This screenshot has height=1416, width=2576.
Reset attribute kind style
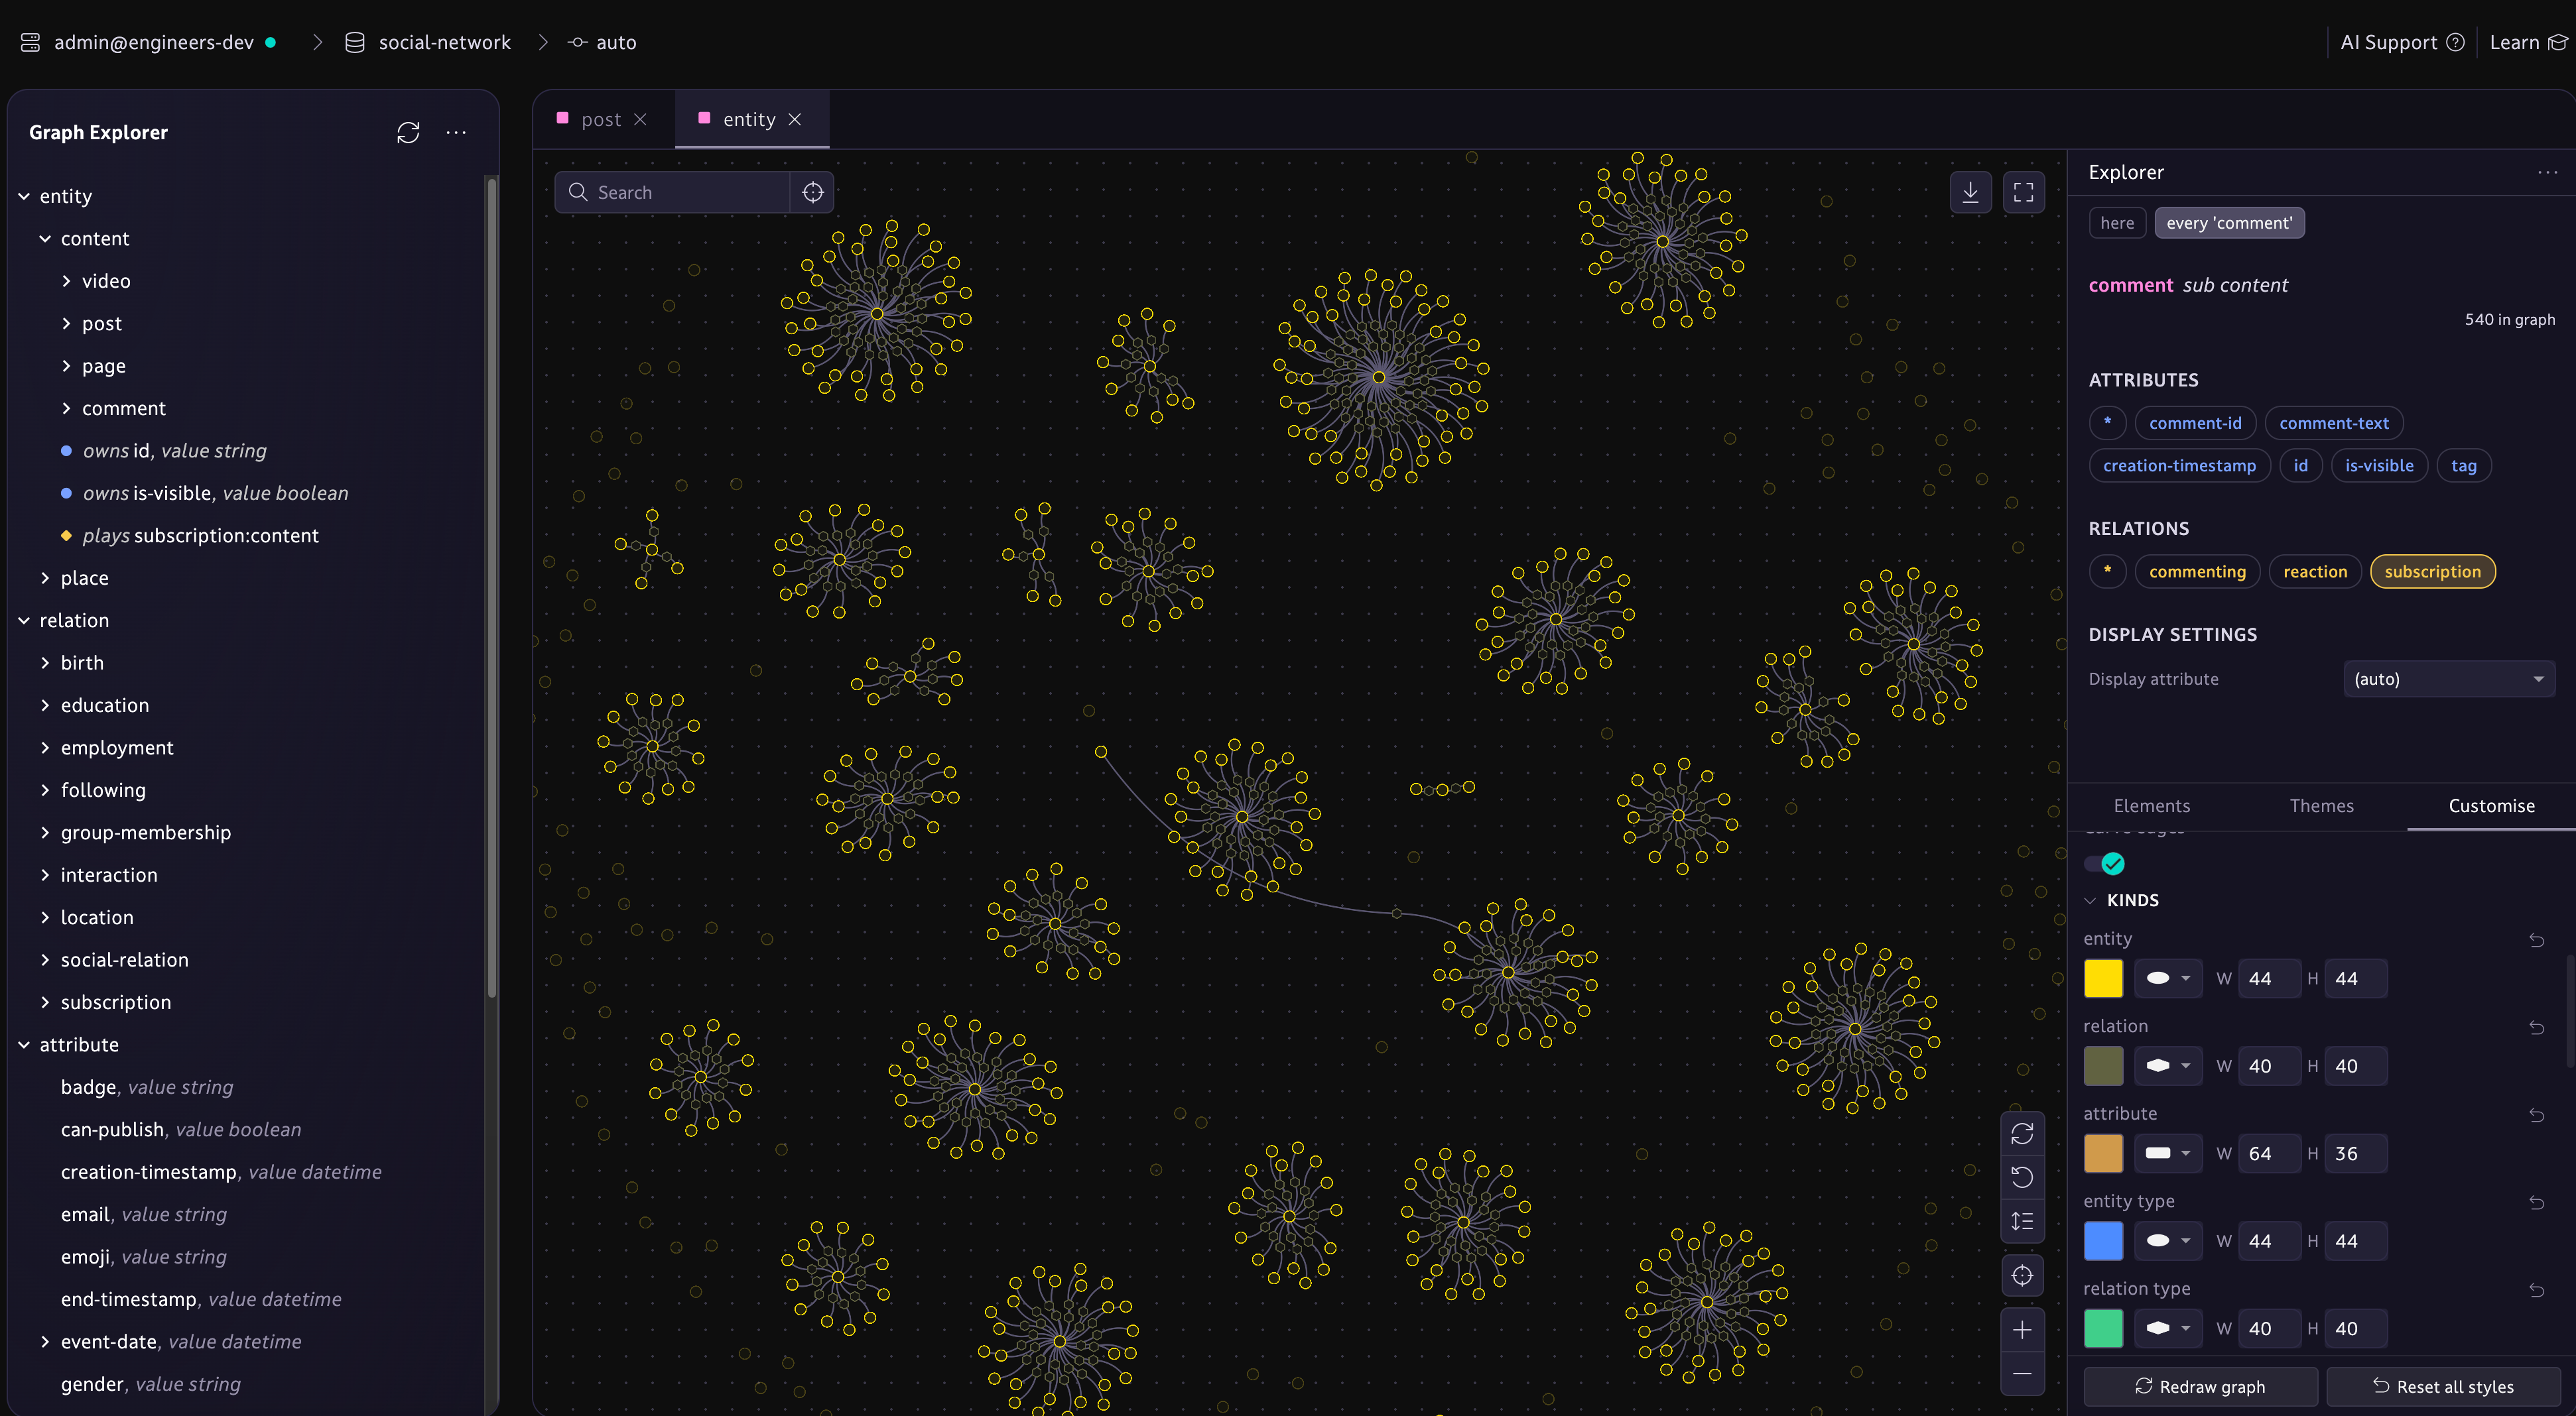(x=2537, y=1115)
